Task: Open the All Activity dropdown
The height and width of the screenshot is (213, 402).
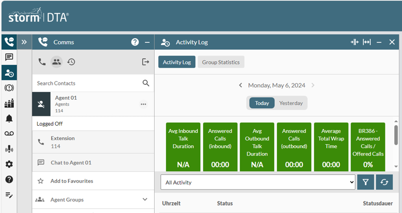Action: (x=257, y=182)
